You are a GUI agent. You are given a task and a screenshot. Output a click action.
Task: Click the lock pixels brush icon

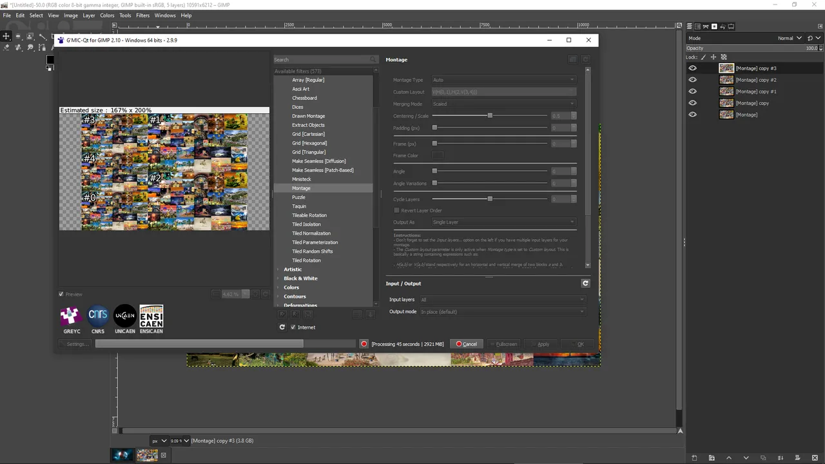point(703,57)
